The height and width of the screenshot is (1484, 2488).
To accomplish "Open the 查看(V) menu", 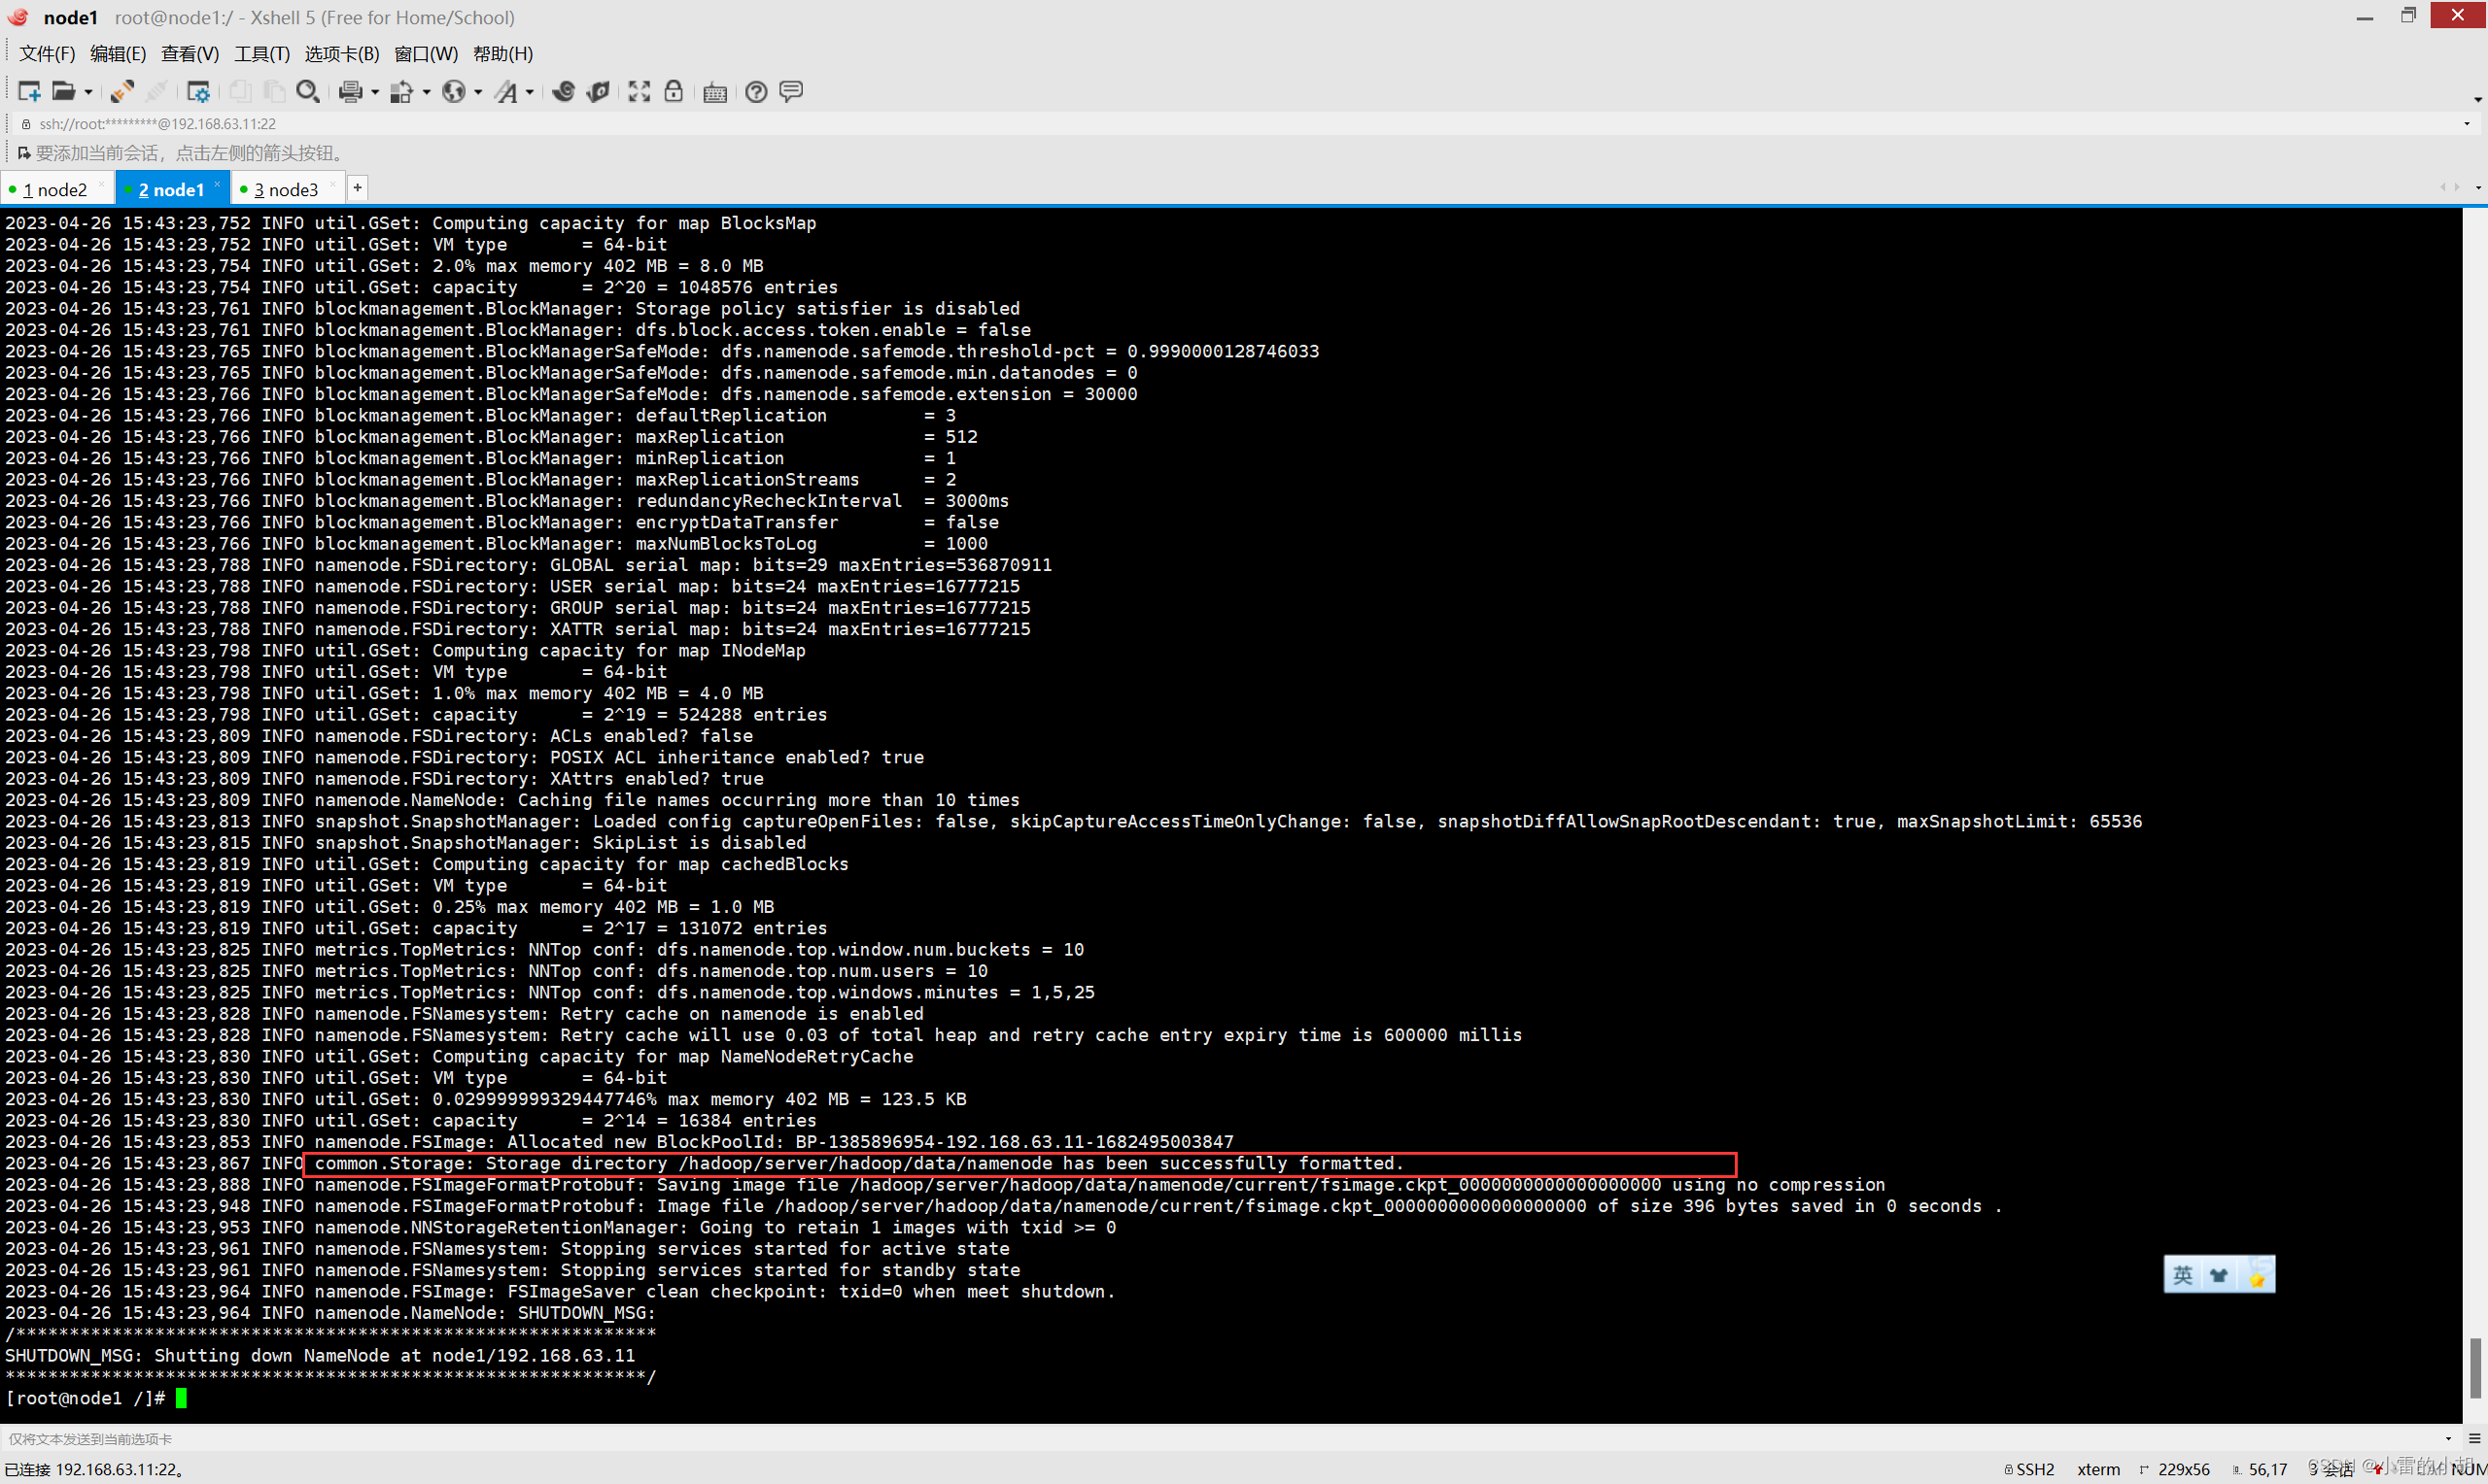I will point(190,54).
